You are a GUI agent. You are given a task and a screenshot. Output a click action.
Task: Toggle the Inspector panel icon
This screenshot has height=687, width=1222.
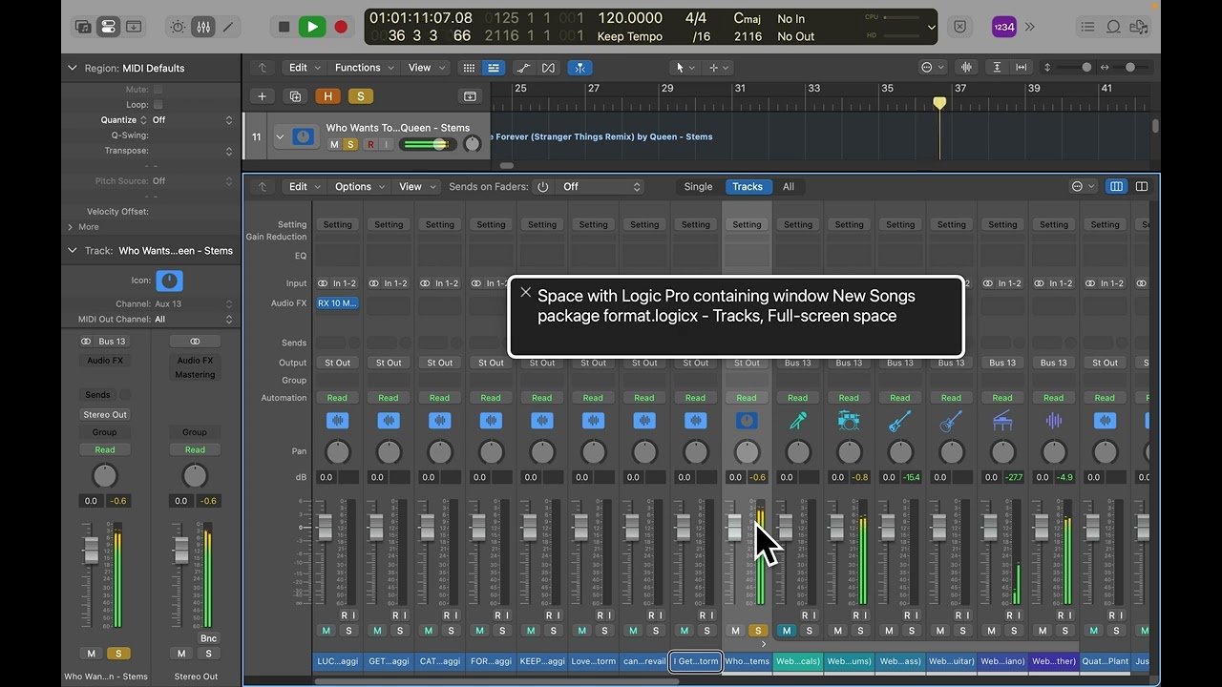click(108, 27)
